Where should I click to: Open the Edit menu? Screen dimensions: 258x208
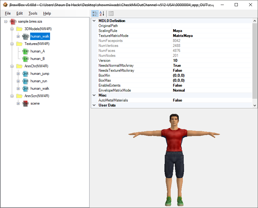(x=19, y=13)
